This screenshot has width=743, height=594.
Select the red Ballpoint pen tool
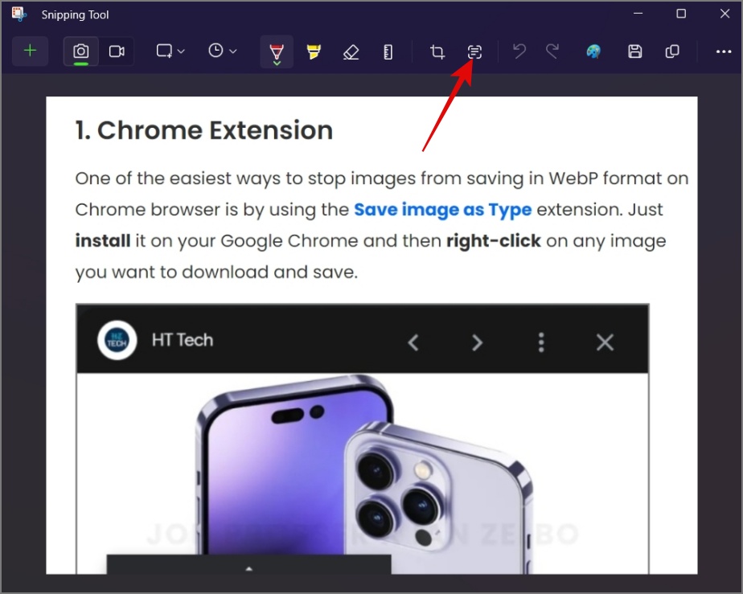point(277,51)
